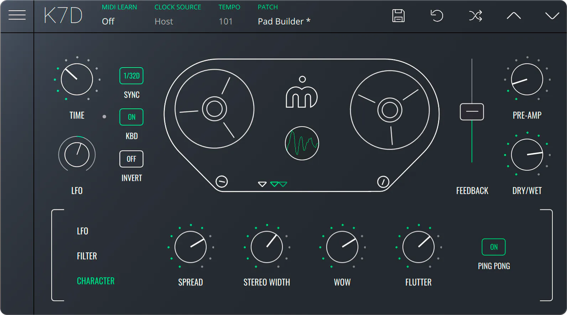The width and height of the screenshot is (567, 315).
Task: Click the small minus dial on tape deck
Action: click(222, 182)
